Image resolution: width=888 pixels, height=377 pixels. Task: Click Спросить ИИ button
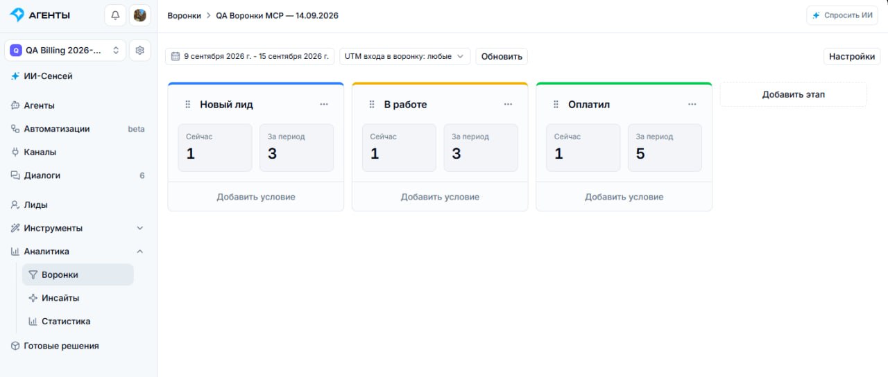point(842,15)
